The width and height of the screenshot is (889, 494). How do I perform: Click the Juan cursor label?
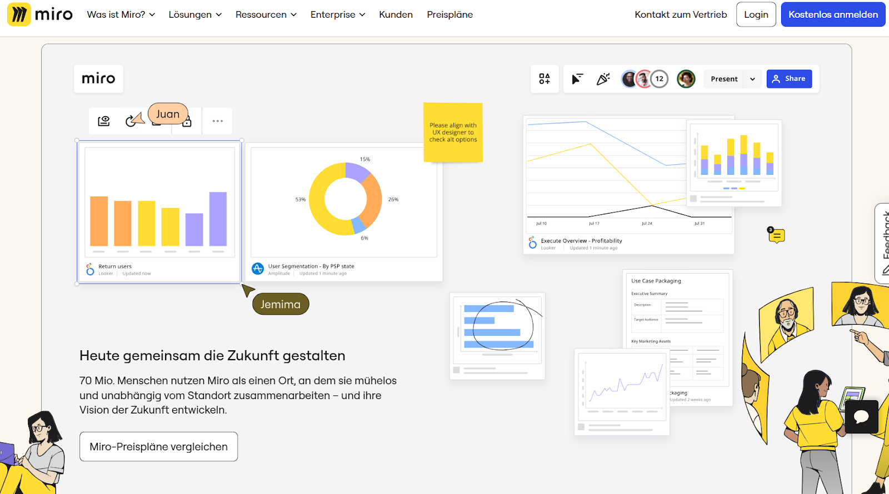pos(168,114)
